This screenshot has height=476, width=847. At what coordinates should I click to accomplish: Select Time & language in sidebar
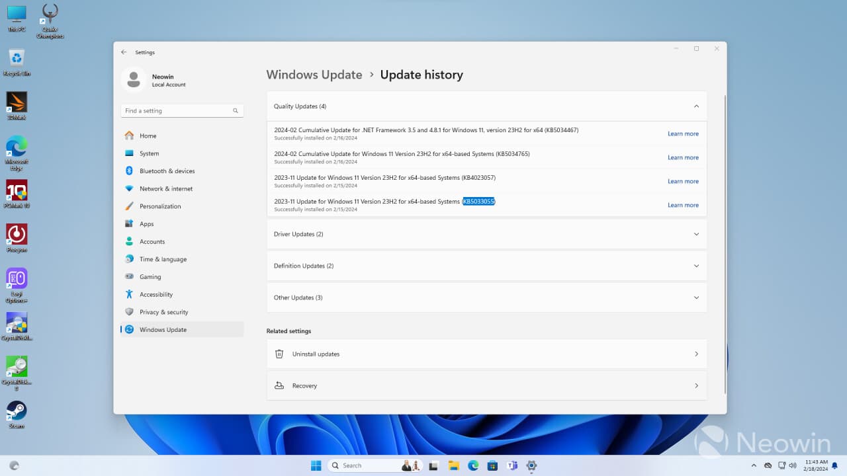click(x=163, y=259)
